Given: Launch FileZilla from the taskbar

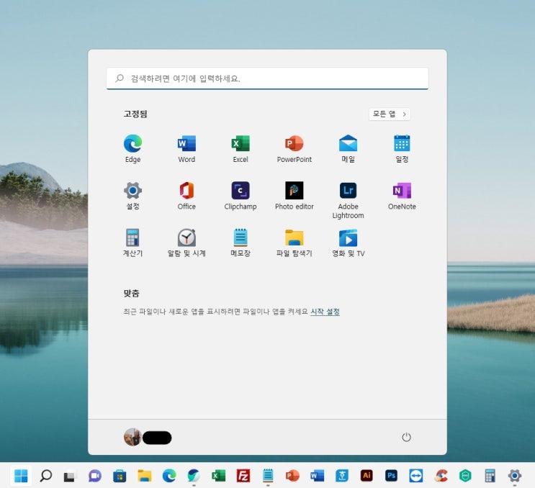Looking at the screenshot, I should [243, 475].
